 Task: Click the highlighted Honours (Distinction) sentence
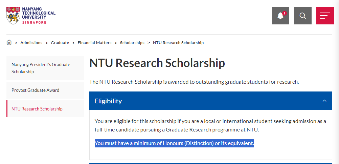(x=174, y=143)
